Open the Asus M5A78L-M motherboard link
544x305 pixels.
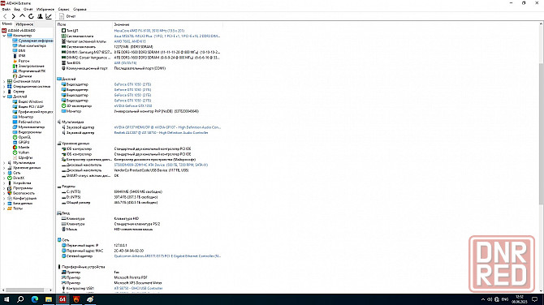coord(167,36)
